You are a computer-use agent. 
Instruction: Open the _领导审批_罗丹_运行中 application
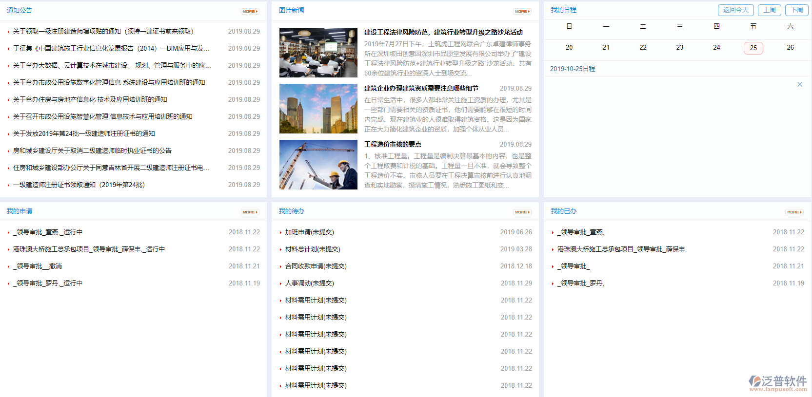(x=48, y=283)
